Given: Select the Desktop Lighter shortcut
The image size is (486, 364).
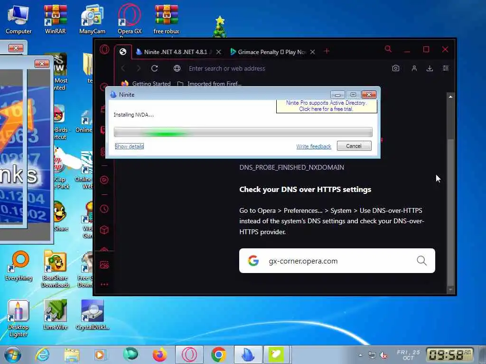Looking at the screenshot, I should pos(19,318).
